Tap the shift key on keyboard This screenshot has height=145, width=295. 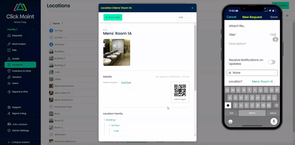point(228,105)
